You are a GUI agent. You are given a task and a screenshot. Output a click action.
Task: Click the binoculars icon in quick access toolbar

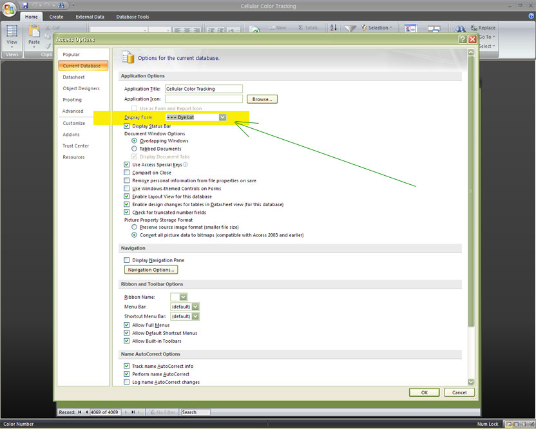coord(61,5)
